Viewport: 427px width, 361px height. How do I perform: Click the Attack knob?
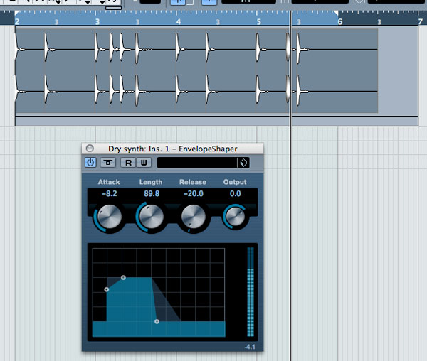pyautogui.click(x=109, y=217)
